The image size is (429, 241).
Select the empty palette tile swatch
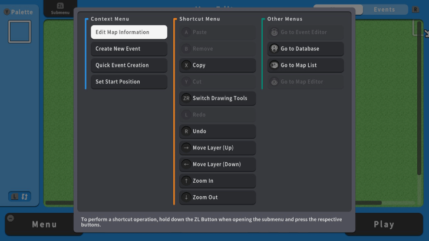(x=19, y=32)
